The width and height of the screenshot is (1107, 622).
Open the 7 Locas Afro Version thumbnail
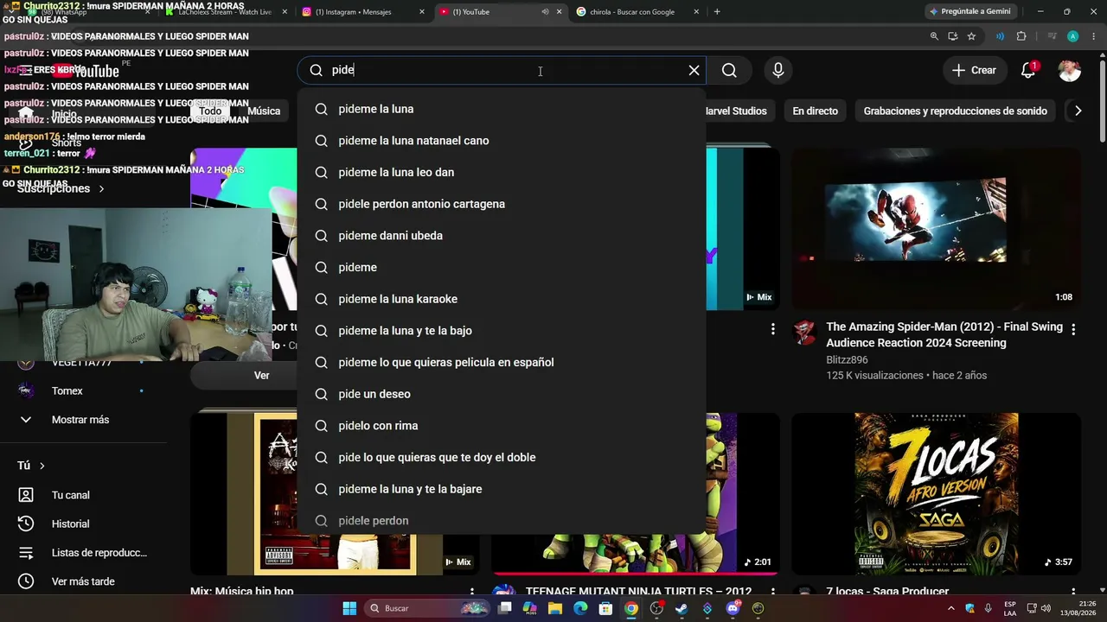coord(936,493)
